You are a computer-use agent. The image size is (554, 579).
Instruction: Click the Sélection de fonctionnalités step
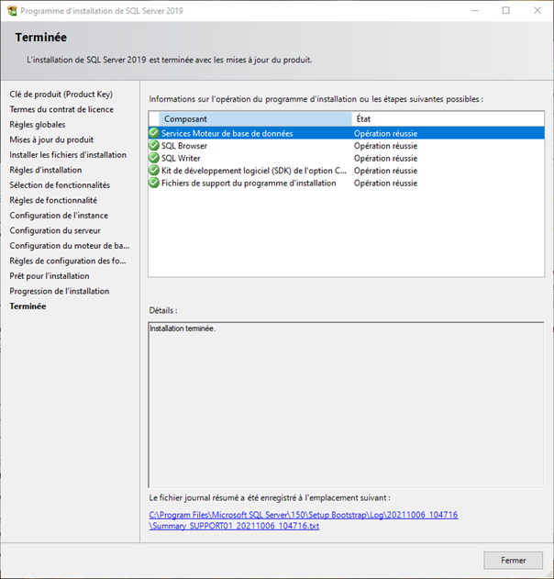pos(60,185)
